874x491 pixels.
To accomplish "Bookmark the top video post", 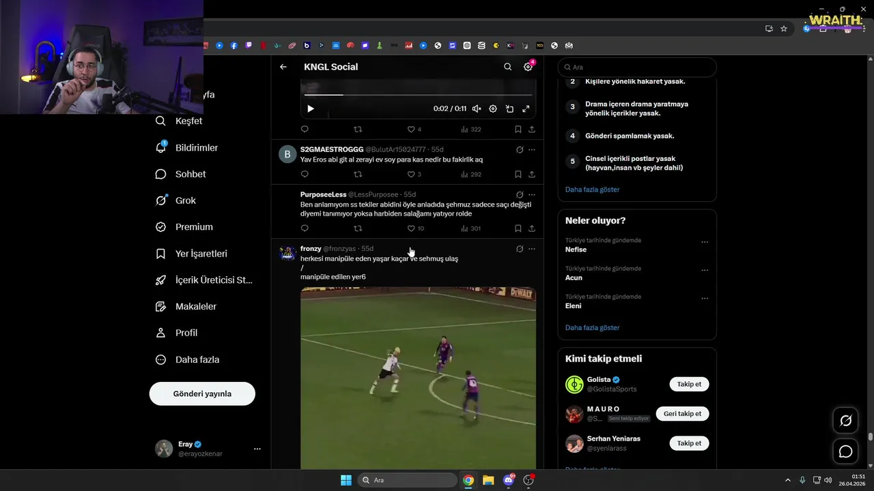I will pos(518,129).
